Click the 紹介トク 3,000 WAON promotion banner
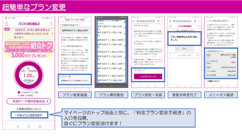 [29, 50]
